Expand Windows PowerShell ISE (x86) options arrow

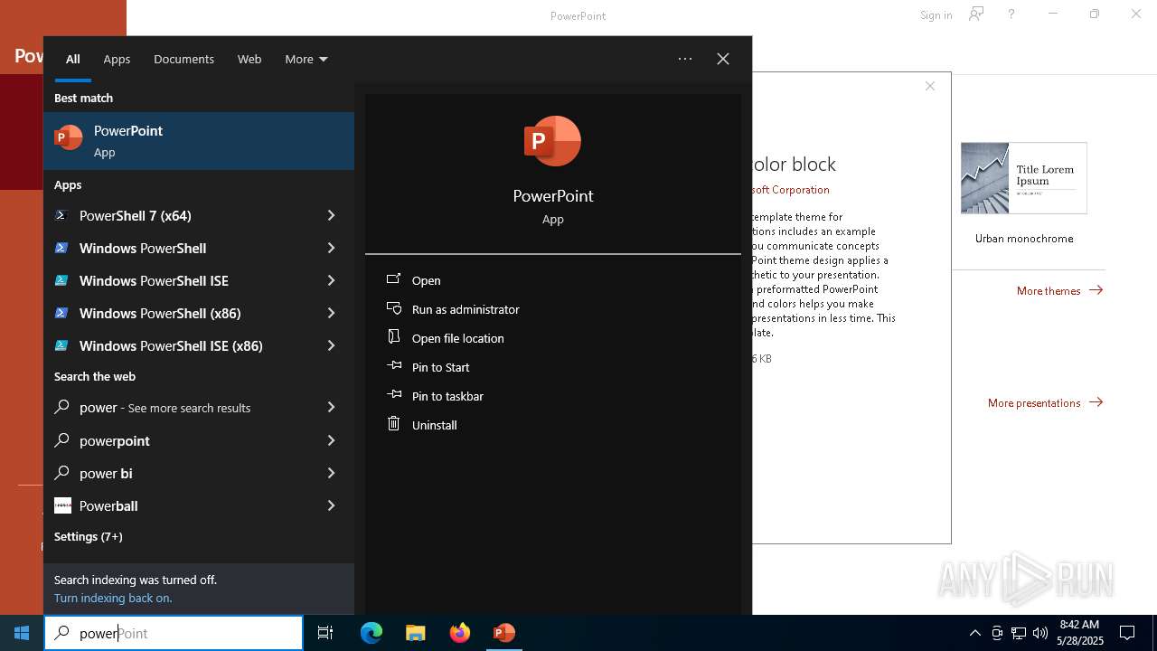331,345
